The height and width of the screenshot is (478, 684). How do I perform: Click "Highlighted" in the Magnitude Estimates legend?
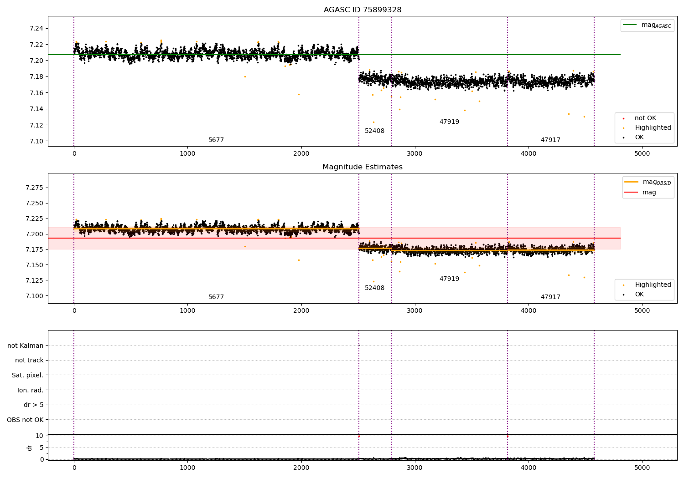653,285
